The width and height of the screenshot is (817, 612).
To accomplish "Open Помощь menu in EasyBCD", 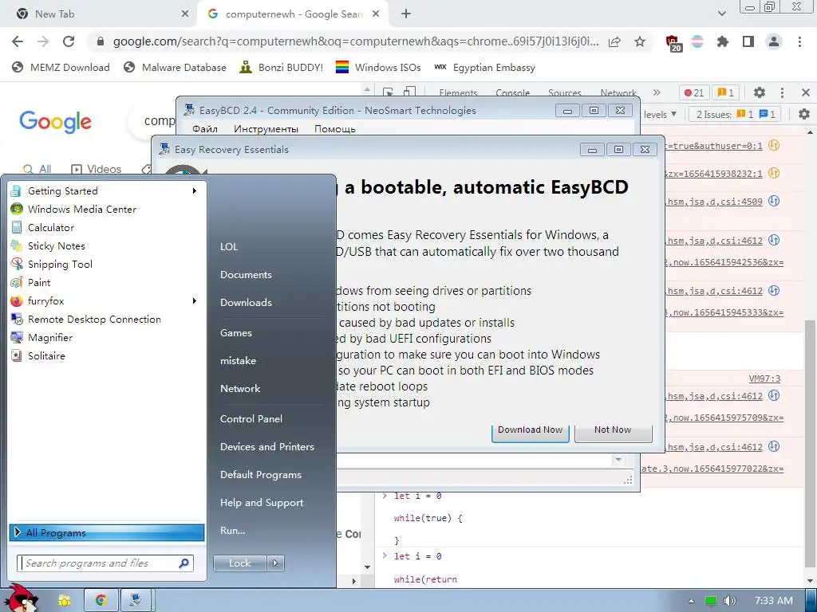I will [x=334, y=129].
